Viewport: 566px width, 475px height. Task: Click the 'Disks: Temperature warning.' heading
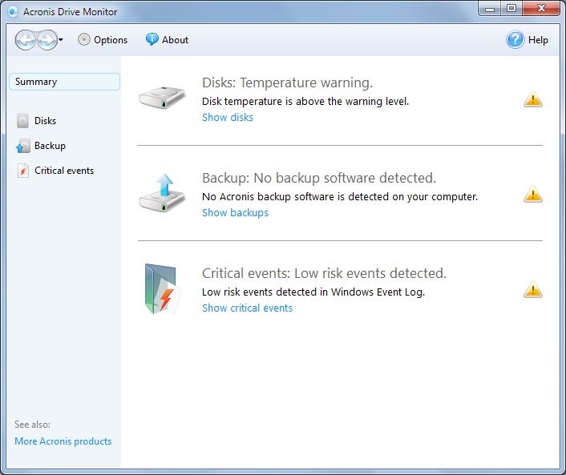tap(287, 83)
